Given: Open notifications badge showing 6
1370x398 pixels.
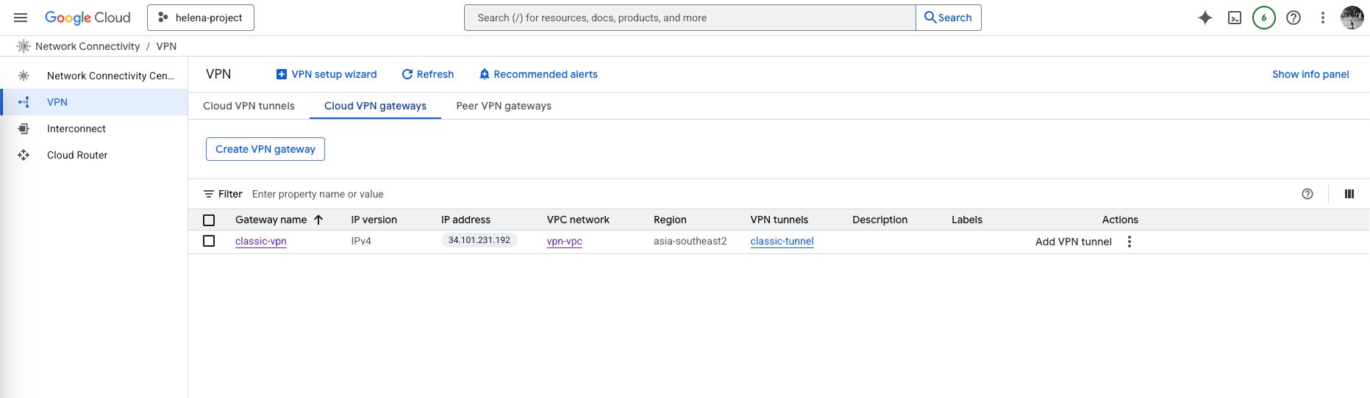Looking at the screenshot, I should point(1263,18).
